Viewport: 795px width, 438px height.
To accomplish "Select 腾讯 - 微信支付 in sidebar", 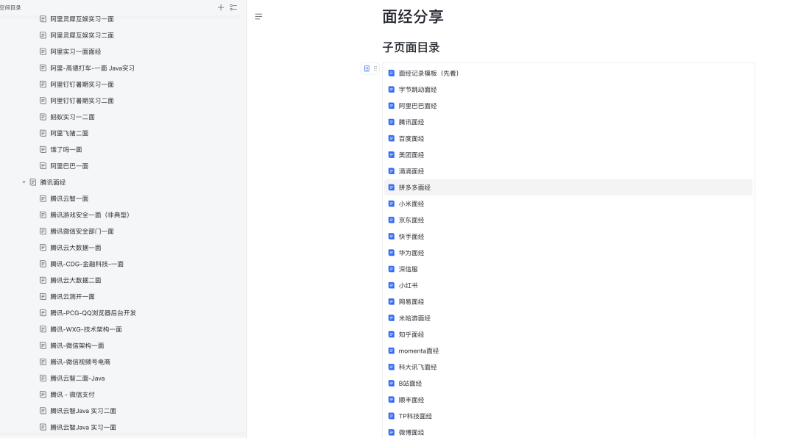I will pyautogui.click(x=72, y=395).
